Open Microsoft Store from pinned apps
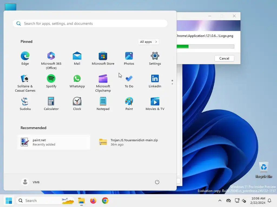This screenshot has width=277, height=207. click(103, 58)
